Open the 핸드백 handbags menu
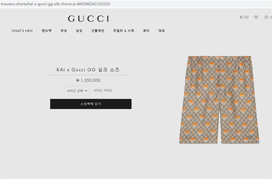Viewport: 272px width, 179px height. coord(46,31)
